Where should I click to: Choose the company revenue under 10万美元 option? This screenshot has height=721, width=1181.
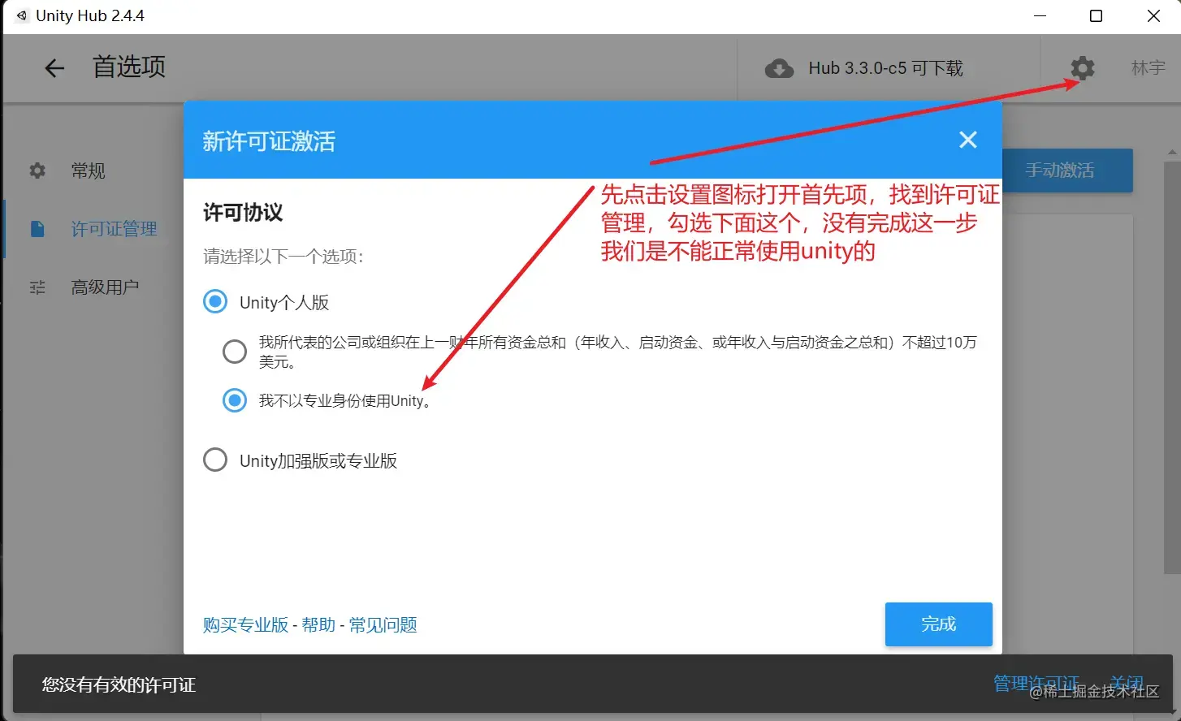(235, 352)
